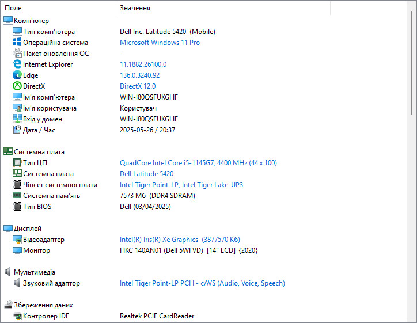Screen dimensions: 417x323
Task: Open the Microsoft Windows 11 Pro link
Action: [160, 43]
